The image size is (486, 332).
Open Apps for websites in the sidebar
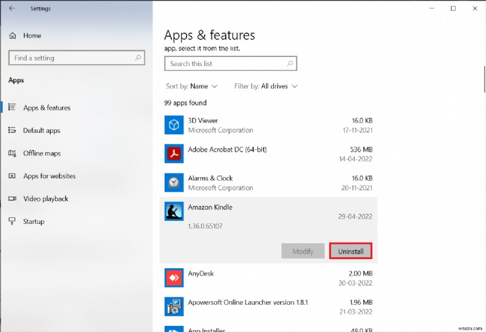49,176
